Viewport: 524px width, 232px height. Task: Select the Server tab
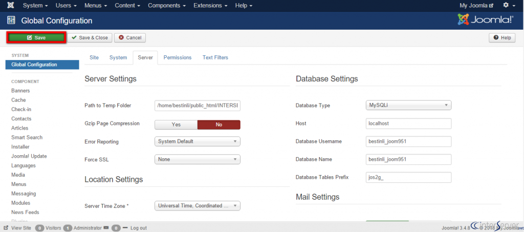click(145, 57)
